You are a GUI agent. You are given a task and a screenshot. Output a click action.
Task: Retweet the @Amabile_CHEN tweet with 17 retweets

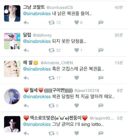click(52, 78)
